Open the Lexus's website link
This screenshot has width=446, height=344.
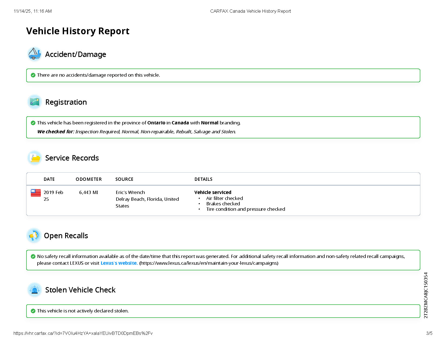click(x=119, y=263)
